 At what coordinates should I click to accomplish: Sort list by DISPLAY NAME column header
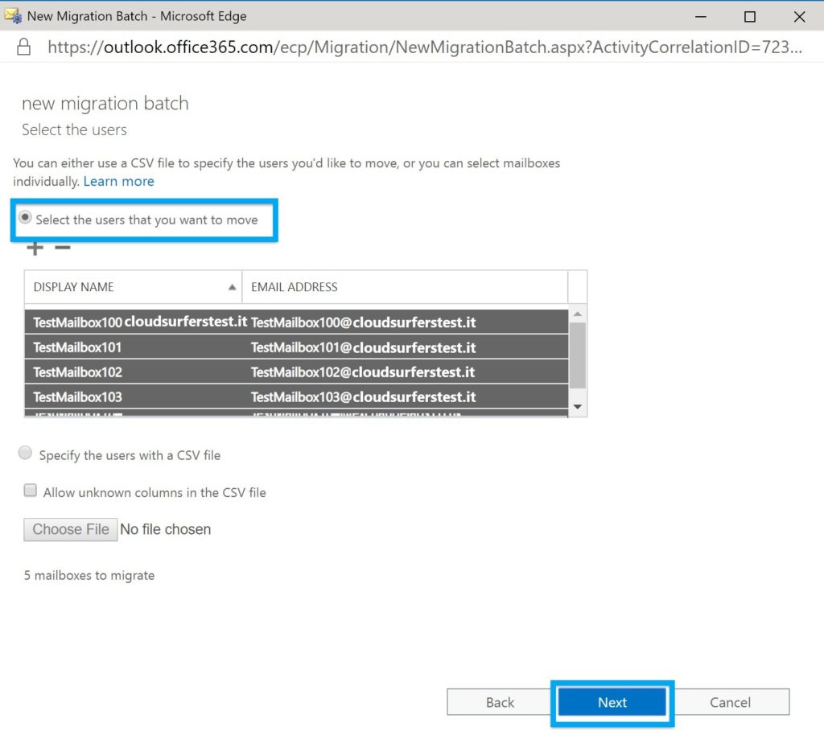coord(133,287)
